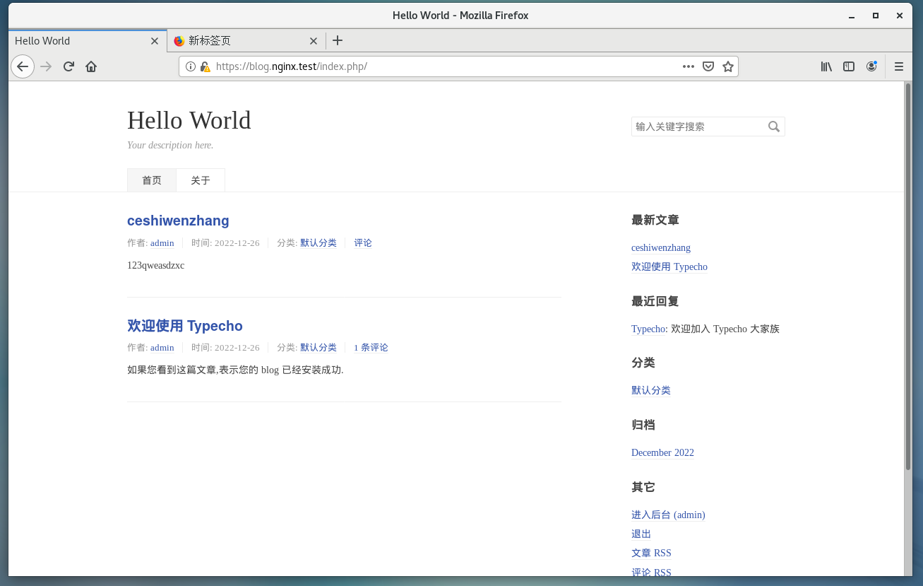Screen dimensions: 923x586
Task: Click the 如果您看到这篇文章 excerpt text
Action: coord(235,370)
